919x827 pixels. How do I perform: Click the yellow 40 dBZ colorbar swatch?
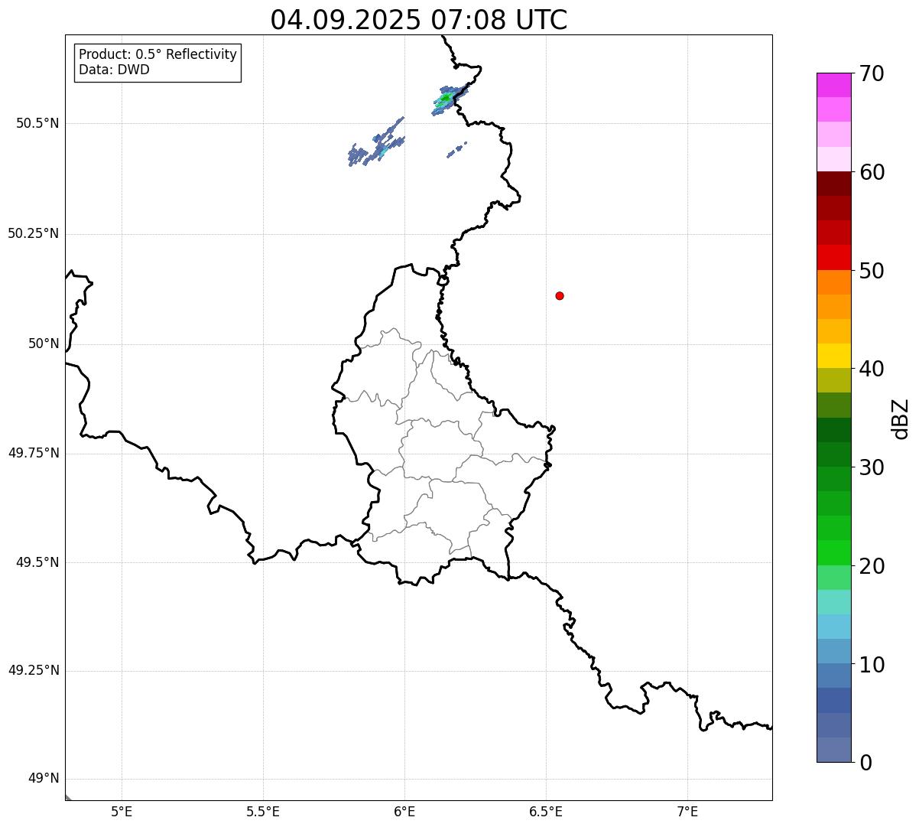pos(833,356)
